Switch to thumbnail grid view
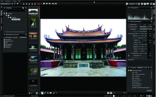Viewport: 156px width, 97px height. (142, 4)
